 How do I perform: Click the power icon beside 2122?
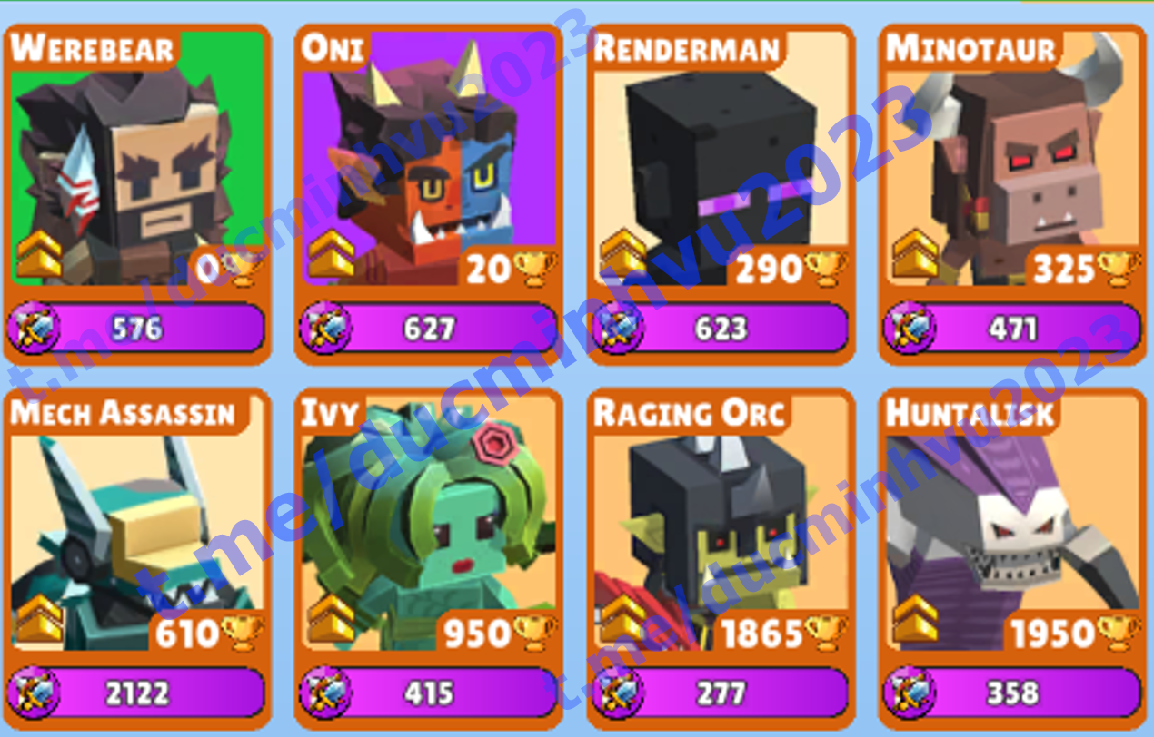tap(35, 693)
